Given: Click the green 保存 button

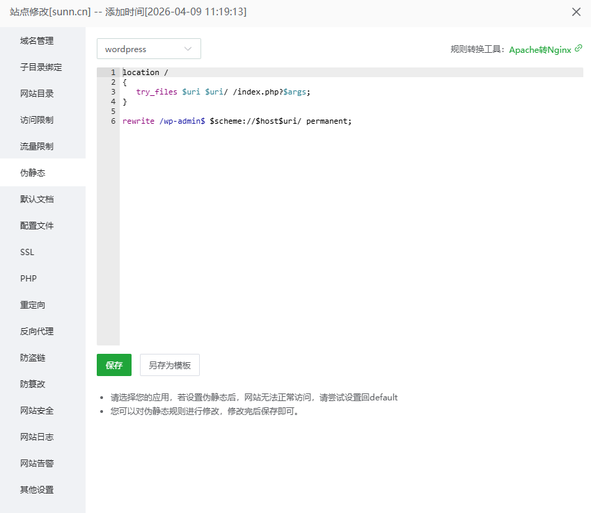Looking at the screenshot, I should [114, 365].
